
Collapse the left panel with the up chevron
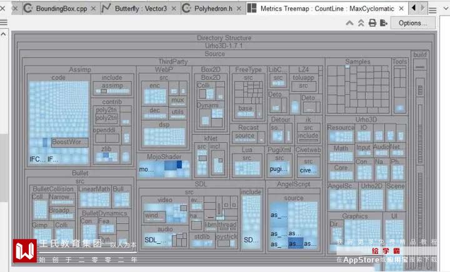pos(4,34)
